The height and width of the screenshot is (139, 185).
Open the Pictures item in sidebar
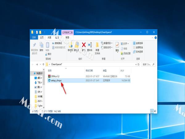pyautogui.click(x=38, y=87)
